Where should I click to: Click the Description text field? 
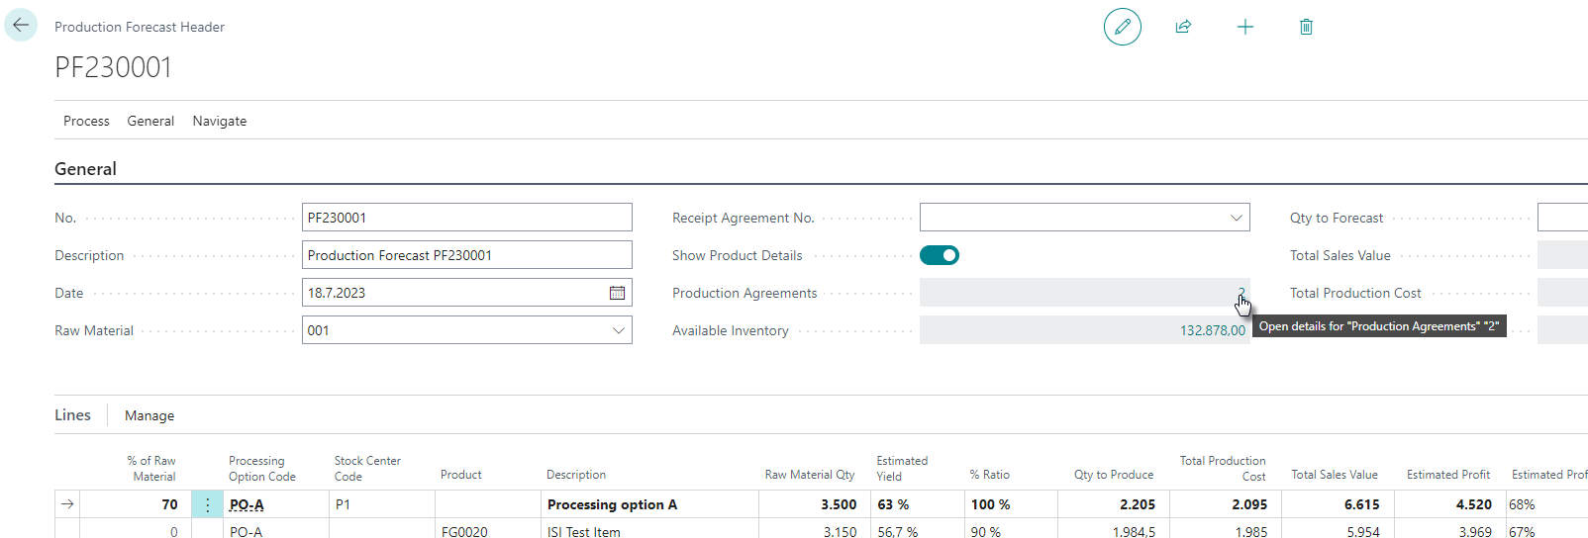tap(466, 255)
